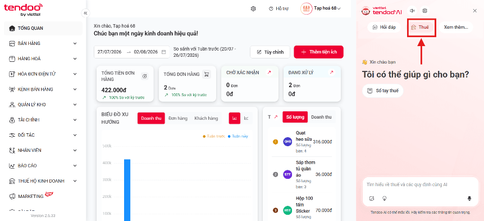This screenshot has width=484, height=221.
Task: Collapse the left sidebar with double-chevron icon
Action: tap(85, 13)
